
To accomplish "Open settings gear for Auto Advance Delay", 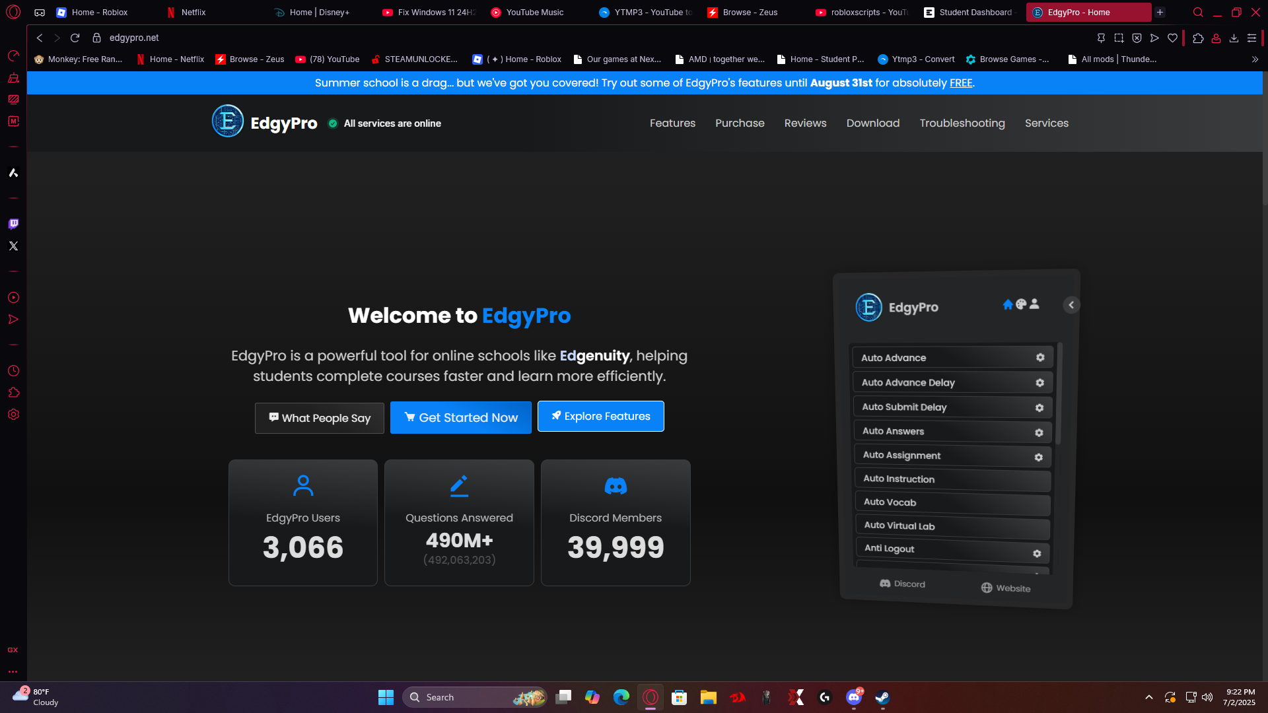I will (1039, 383).
